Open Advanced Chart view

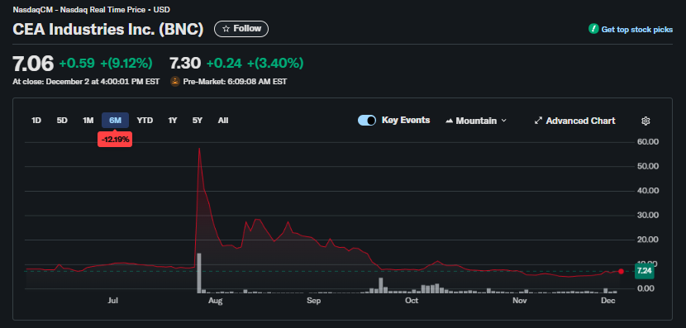click(x=575, y=121)
